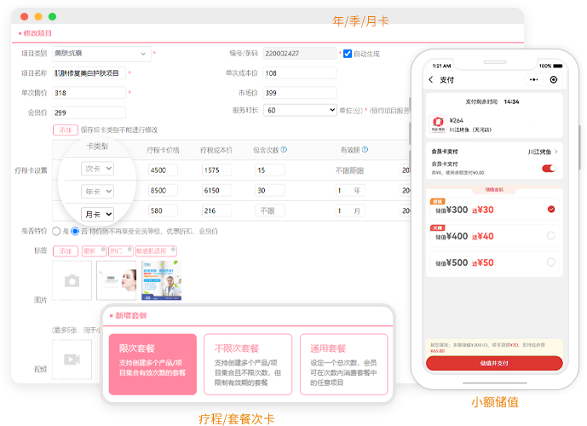587x426 pixels.
Task: Select 是 radio for 是否特价
Action: (56, 231)
